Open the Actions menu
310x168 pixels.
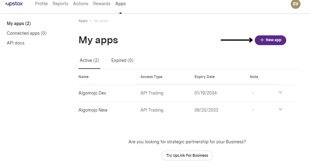pyautogui.click(x=81, y=4)
